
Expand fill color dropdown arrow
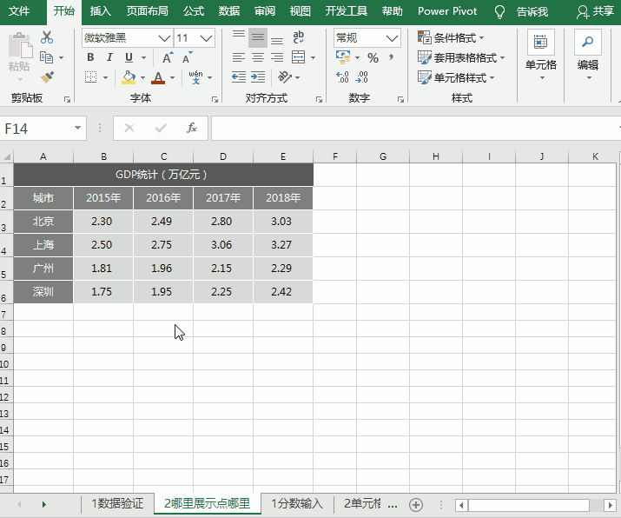pyautogui.click(x=142, y=77)
